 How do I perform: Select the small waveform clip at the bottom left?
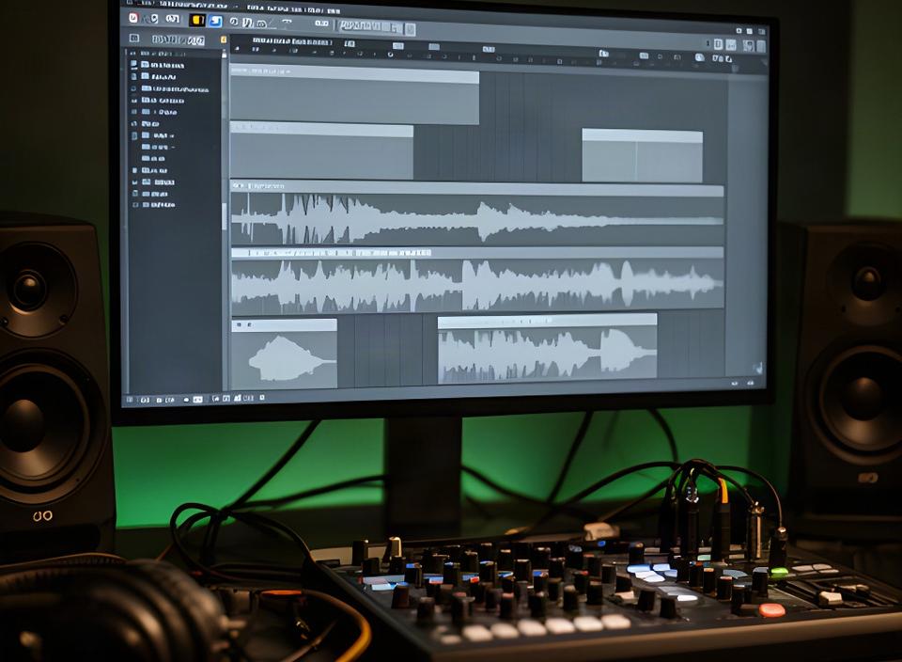tap(284, 354)
